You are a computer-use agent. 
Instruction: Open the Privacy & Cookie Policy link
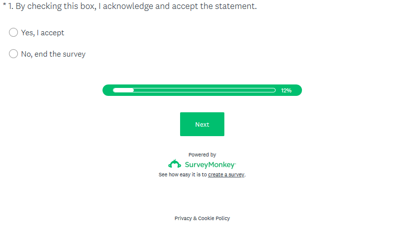[x=202, y=218]
